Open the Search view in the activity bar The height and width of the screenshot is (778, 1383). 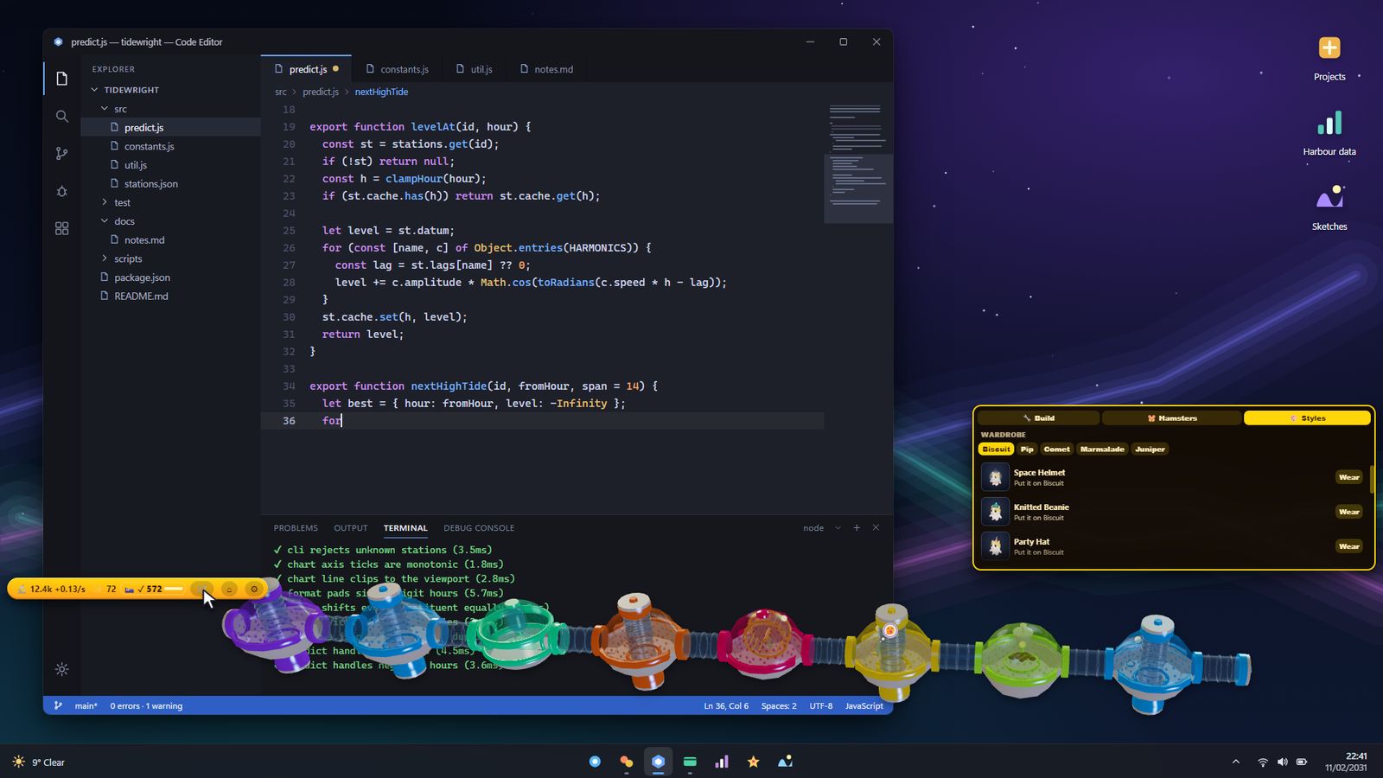[x=61, y=117]
